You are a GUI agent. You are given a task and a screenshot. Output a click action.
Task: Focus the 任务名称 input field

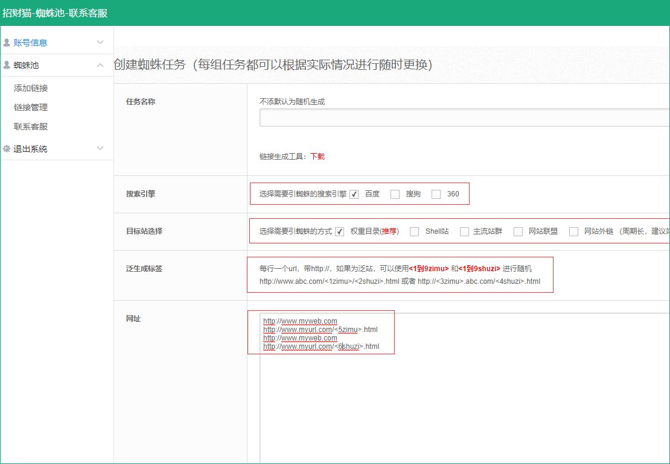[x=464, y=118]
